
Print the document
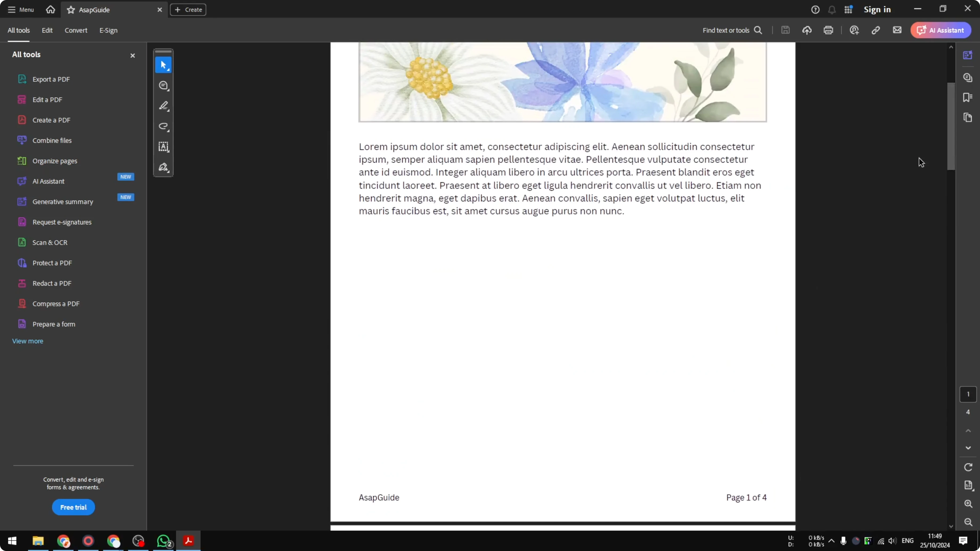point(828,30)
